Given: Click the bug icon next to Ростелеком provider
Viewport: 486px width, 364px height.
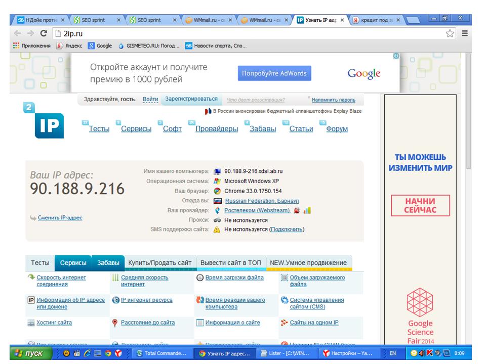Looking at the screenshot, I should coord(297,210).
